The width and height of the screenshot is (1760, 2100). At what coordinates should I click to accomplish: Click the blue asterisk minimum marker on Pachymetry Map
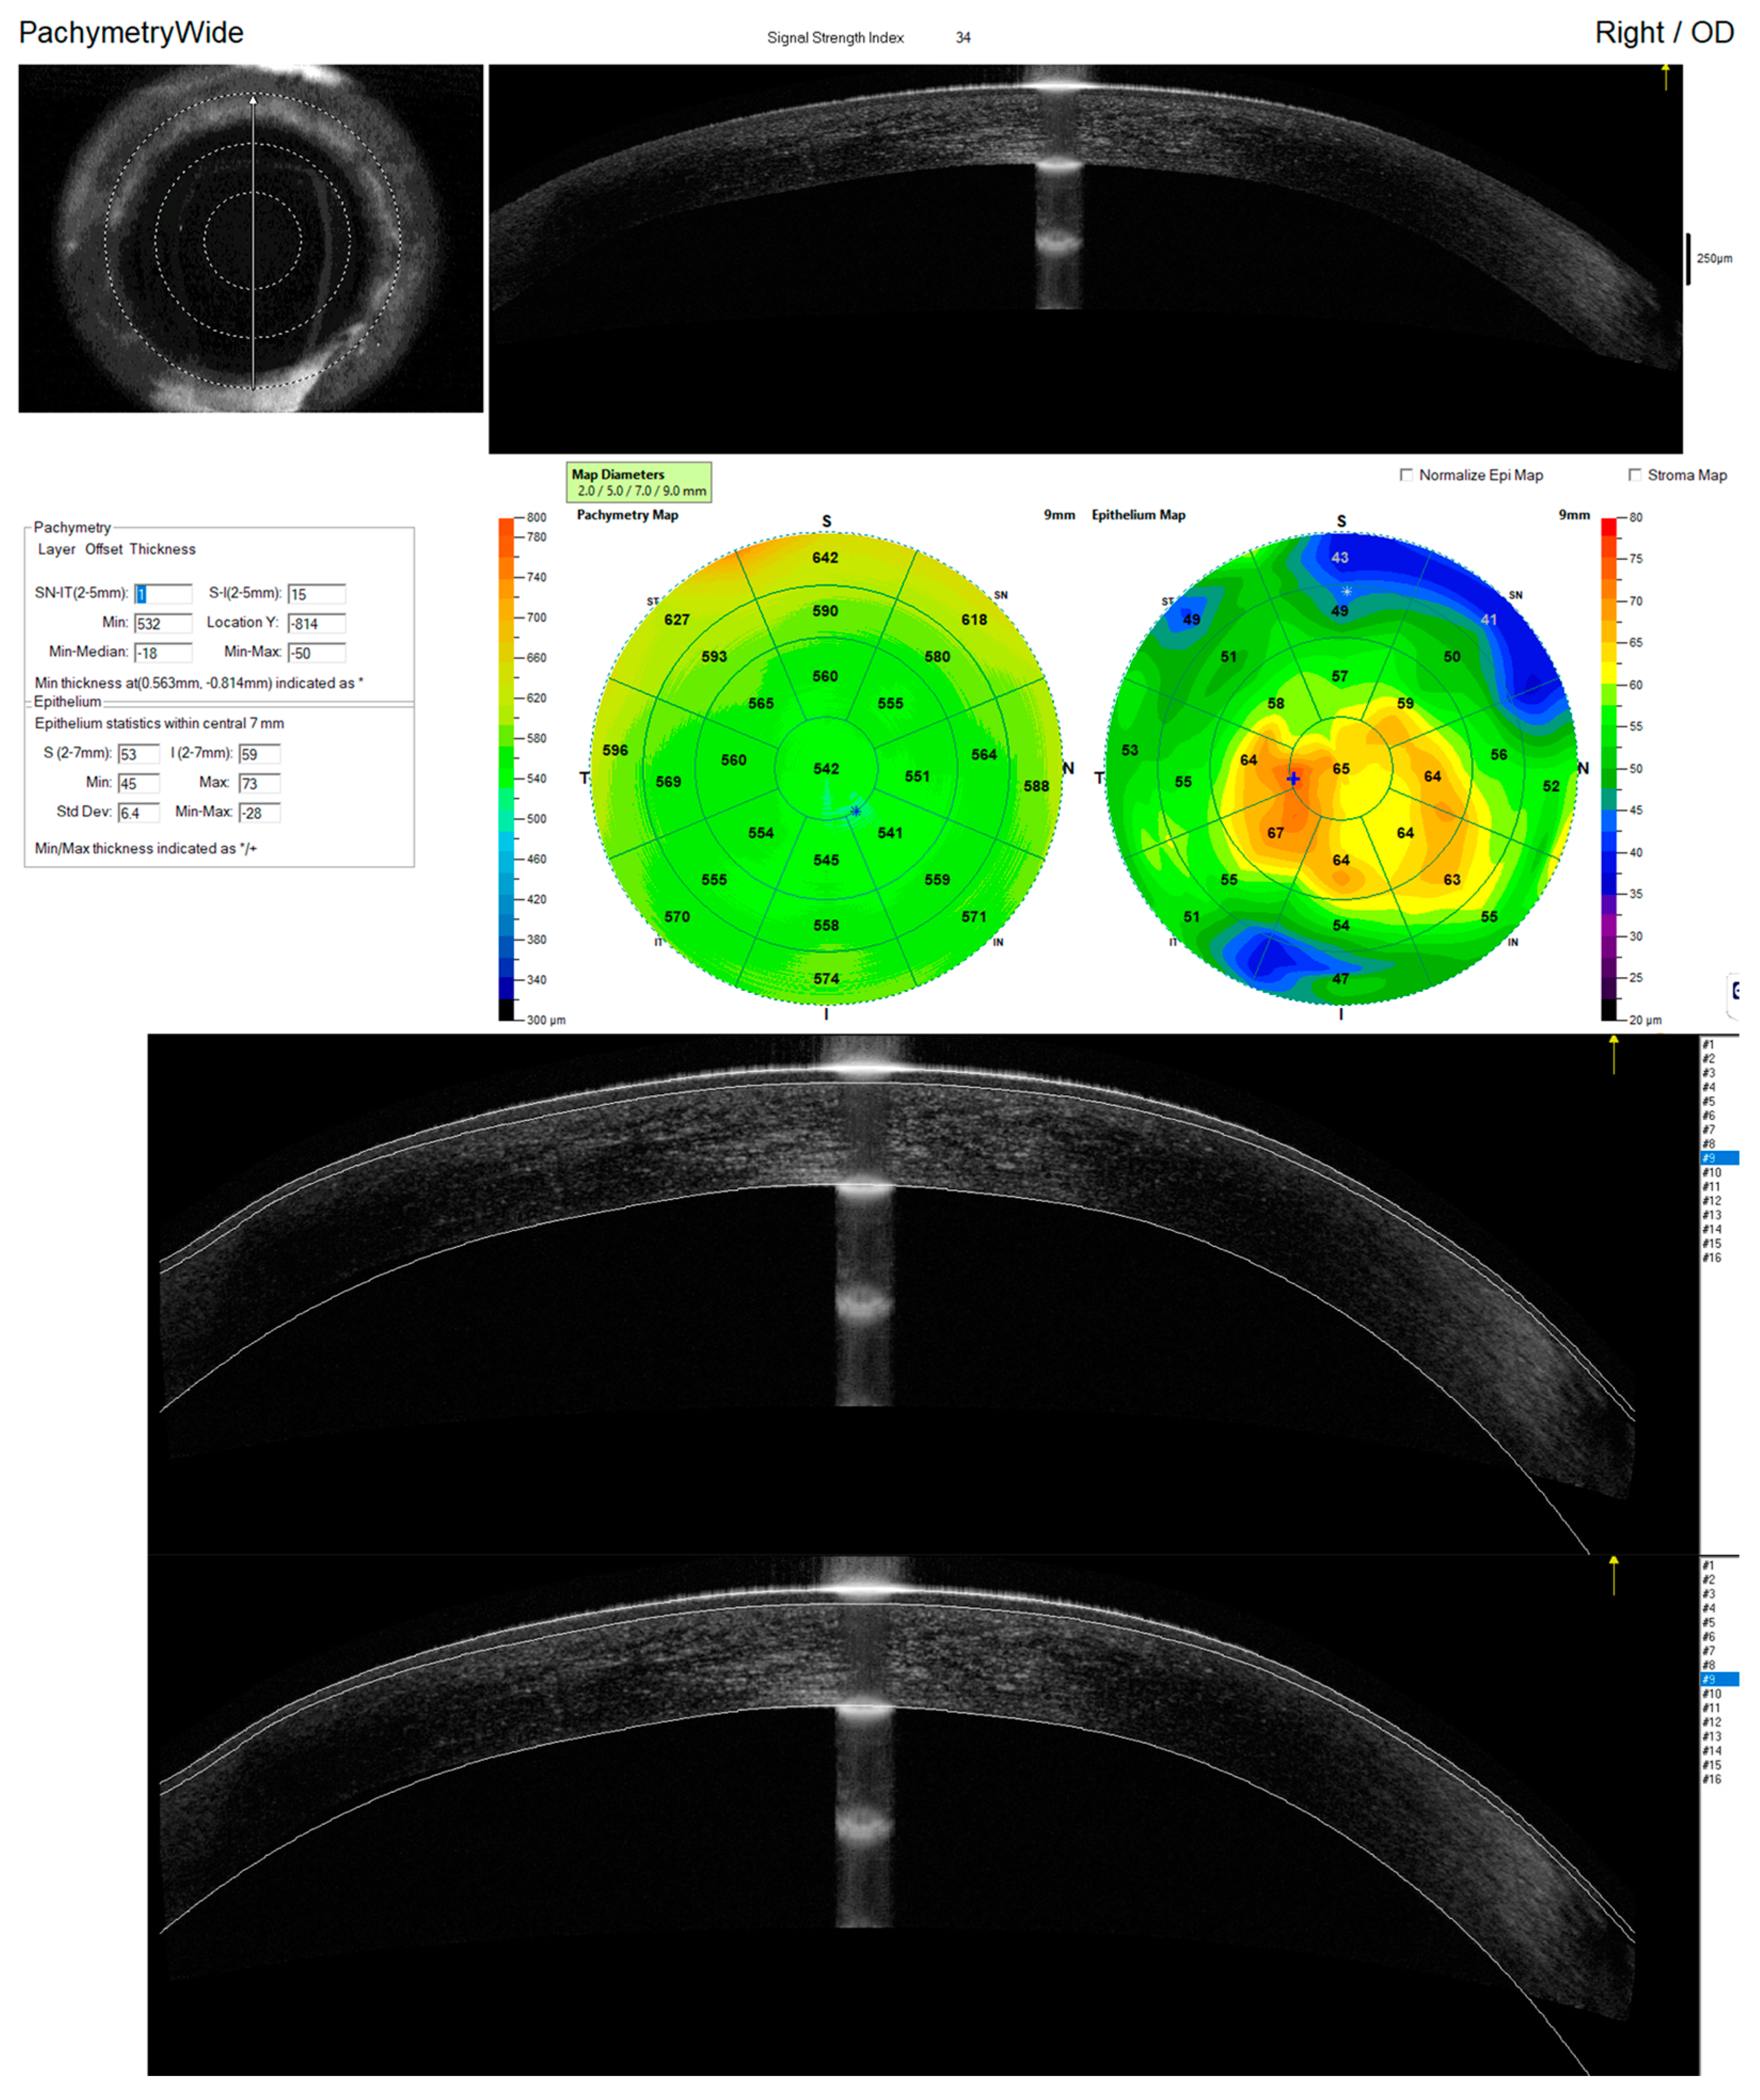click(x=856, y=811)
